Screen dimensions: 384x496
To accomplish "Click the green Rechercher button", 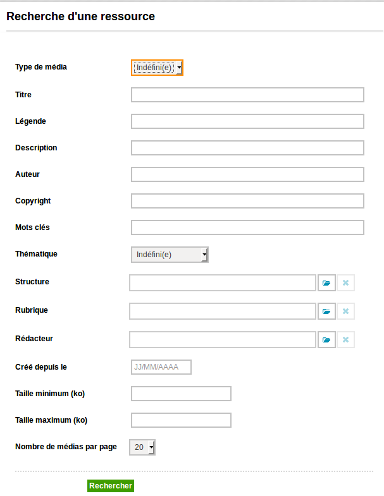I will point(111,486).
